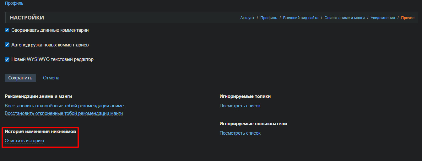422x161 pixels.
Task: Select the Список аниме и манги tab
Action: pyautogui.click(x=344, y=18)
